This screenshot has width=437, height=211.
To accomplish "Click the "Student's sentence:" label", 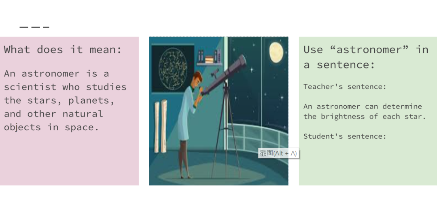I will pos(345,136).
